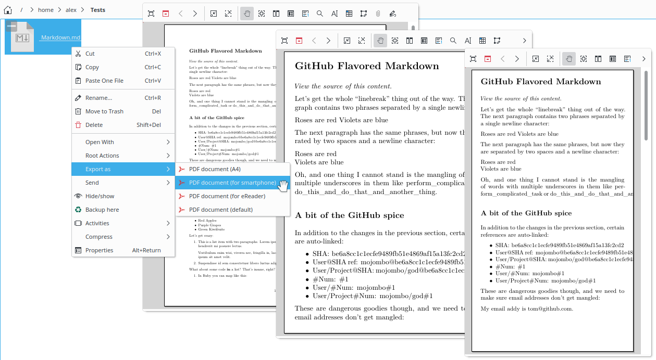Expand Activities submenu
656x360 pixels.
(123, 223)
